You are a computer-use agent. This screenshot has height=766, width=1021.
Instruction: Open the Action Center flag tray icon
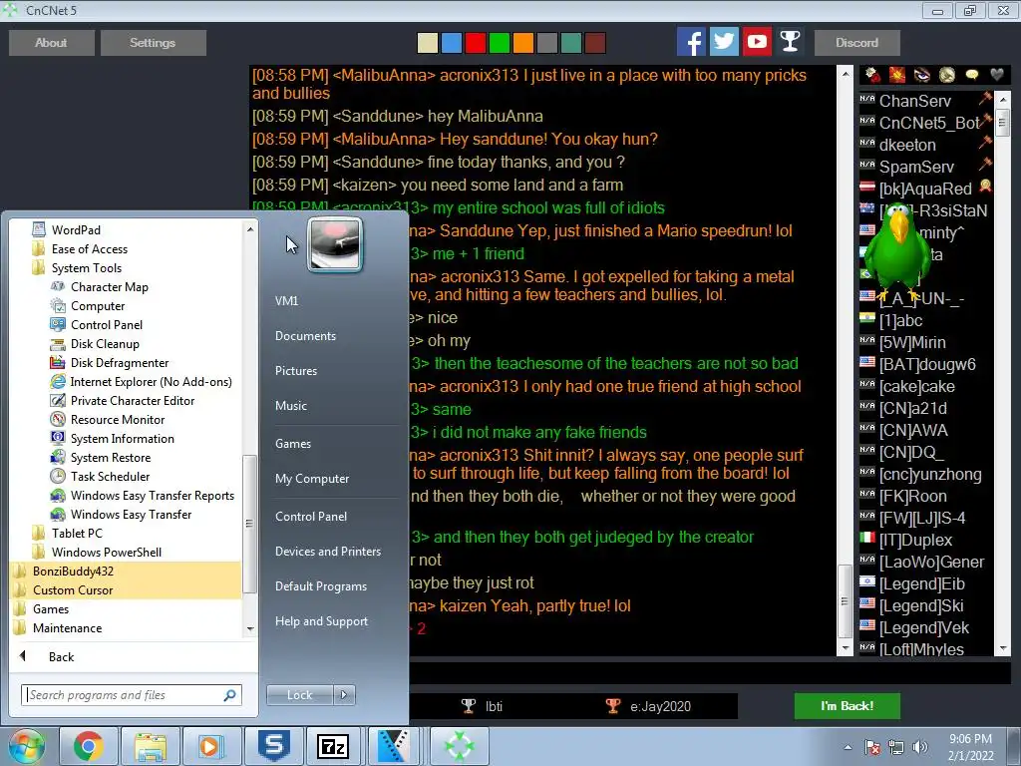tap(871, 747)
